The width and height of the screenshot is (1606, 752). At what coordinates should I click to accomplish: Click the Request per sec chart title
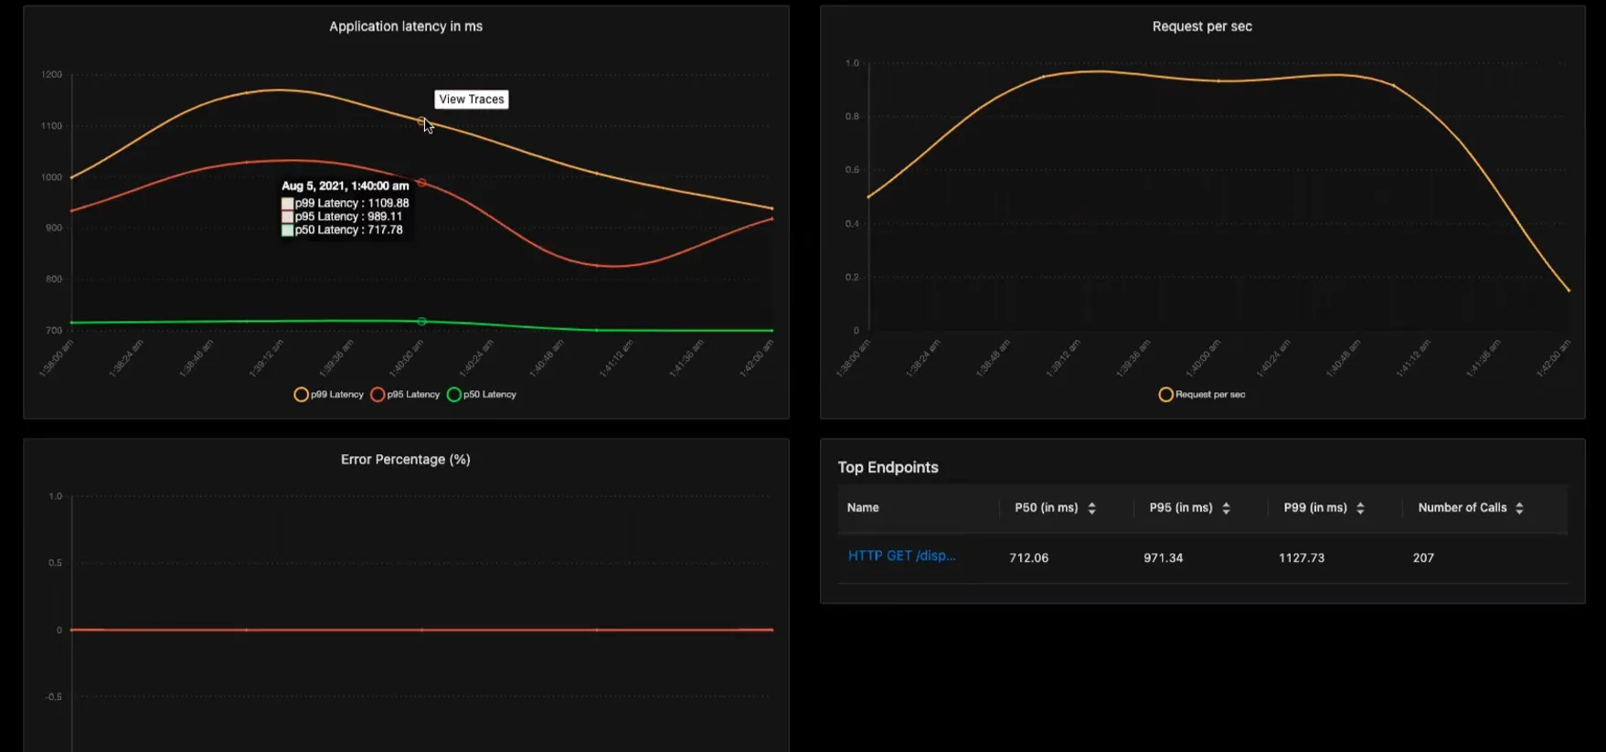pos(1202,26)
